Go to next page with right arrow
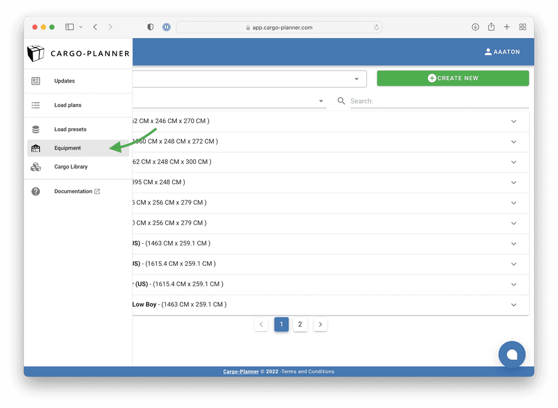558x408 pixels. point(320,324)
